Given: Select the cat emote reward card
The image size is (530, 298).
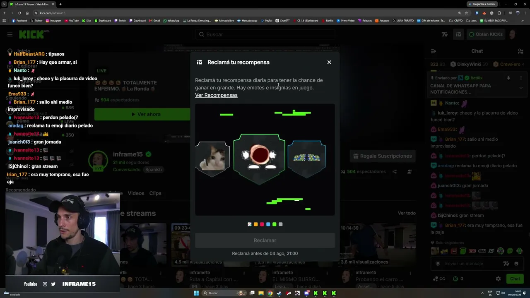Looking at the screenshot, I should (212, 159).
